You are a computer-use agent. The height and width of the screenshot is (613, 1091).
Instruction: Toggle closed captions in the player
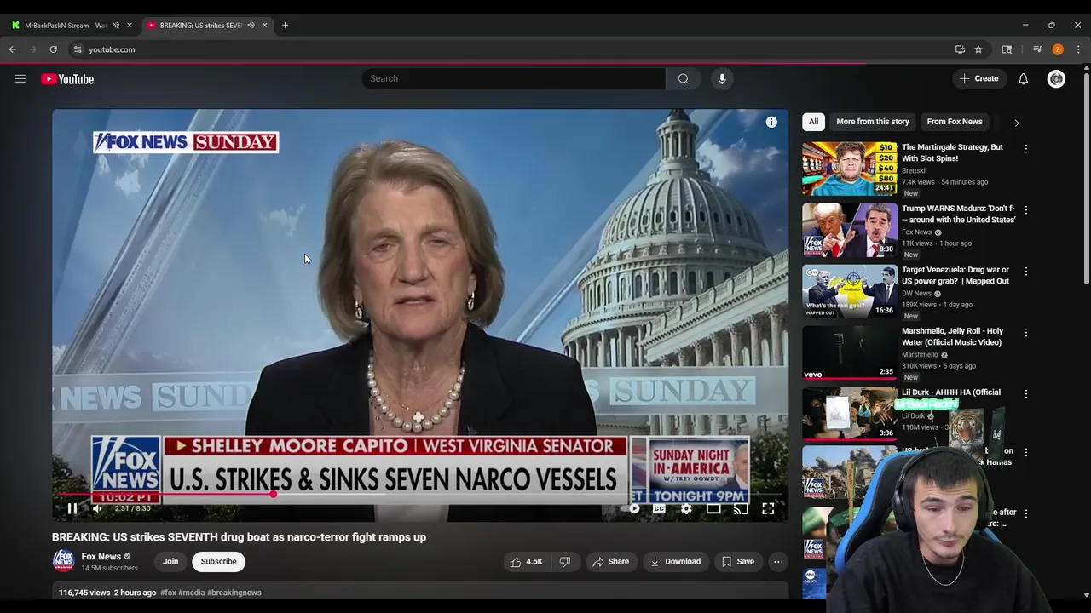pyautogui.click(x=659, y=508)
